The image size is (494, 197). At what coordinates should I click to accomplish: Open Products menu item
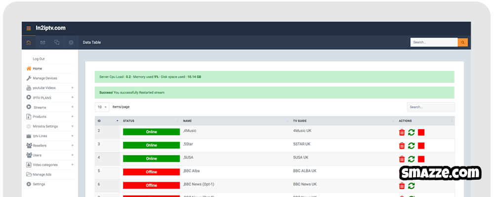click(40, 117)
